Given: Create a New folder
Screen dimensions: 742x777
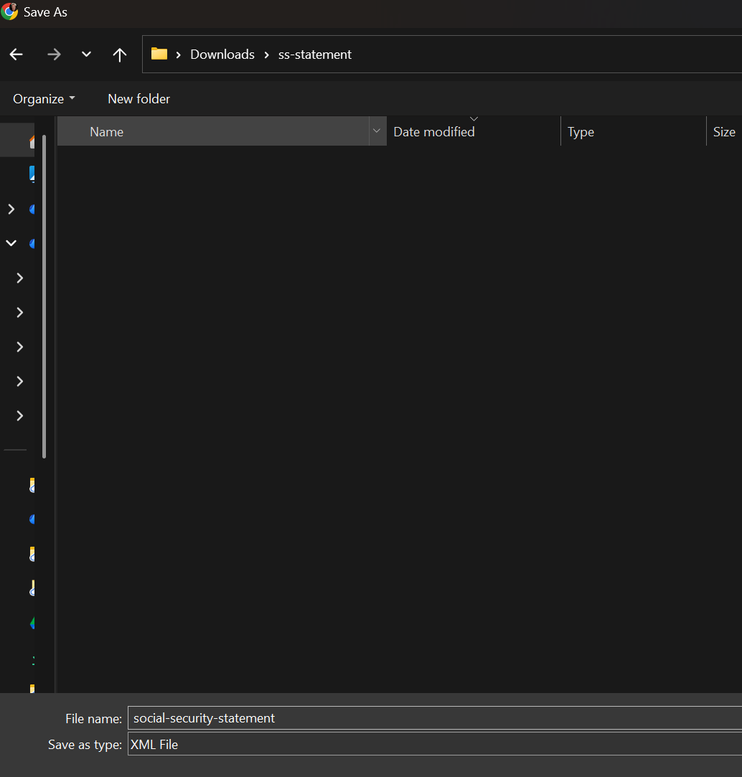Looking at the screenshot, I should [x=138, y=99].
